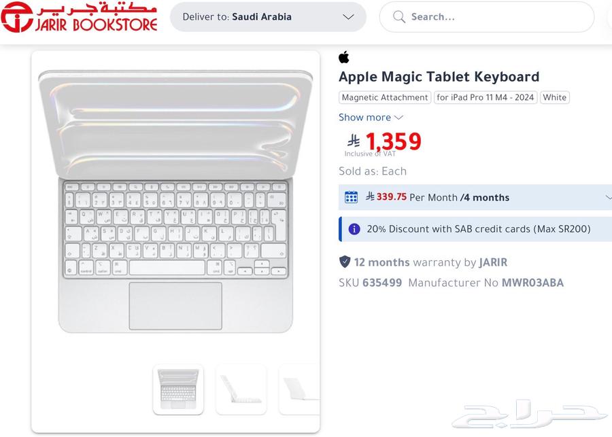Image resolution: width=612 pixels, height=437 pixels.
Task: Click the magnifying glass search icon
Action: [399, 17]
